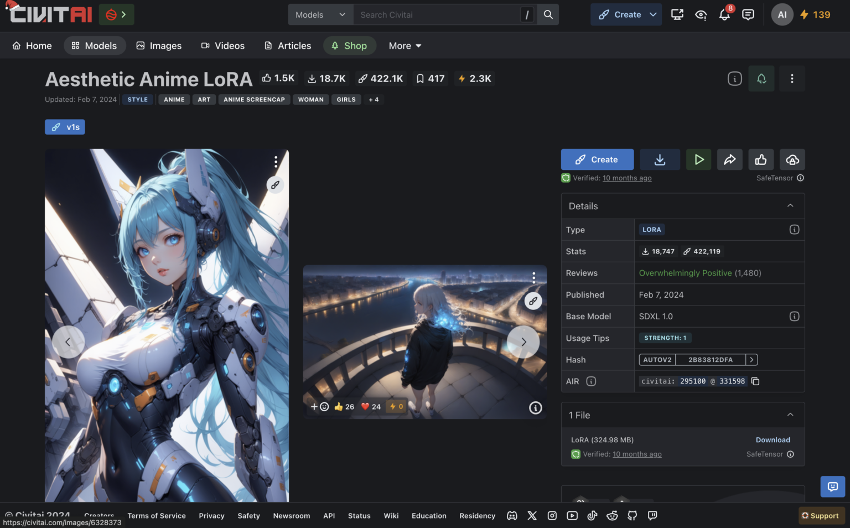850x528 pixels.
Task: Run the model with the green play icon
Action: [698, 159]
